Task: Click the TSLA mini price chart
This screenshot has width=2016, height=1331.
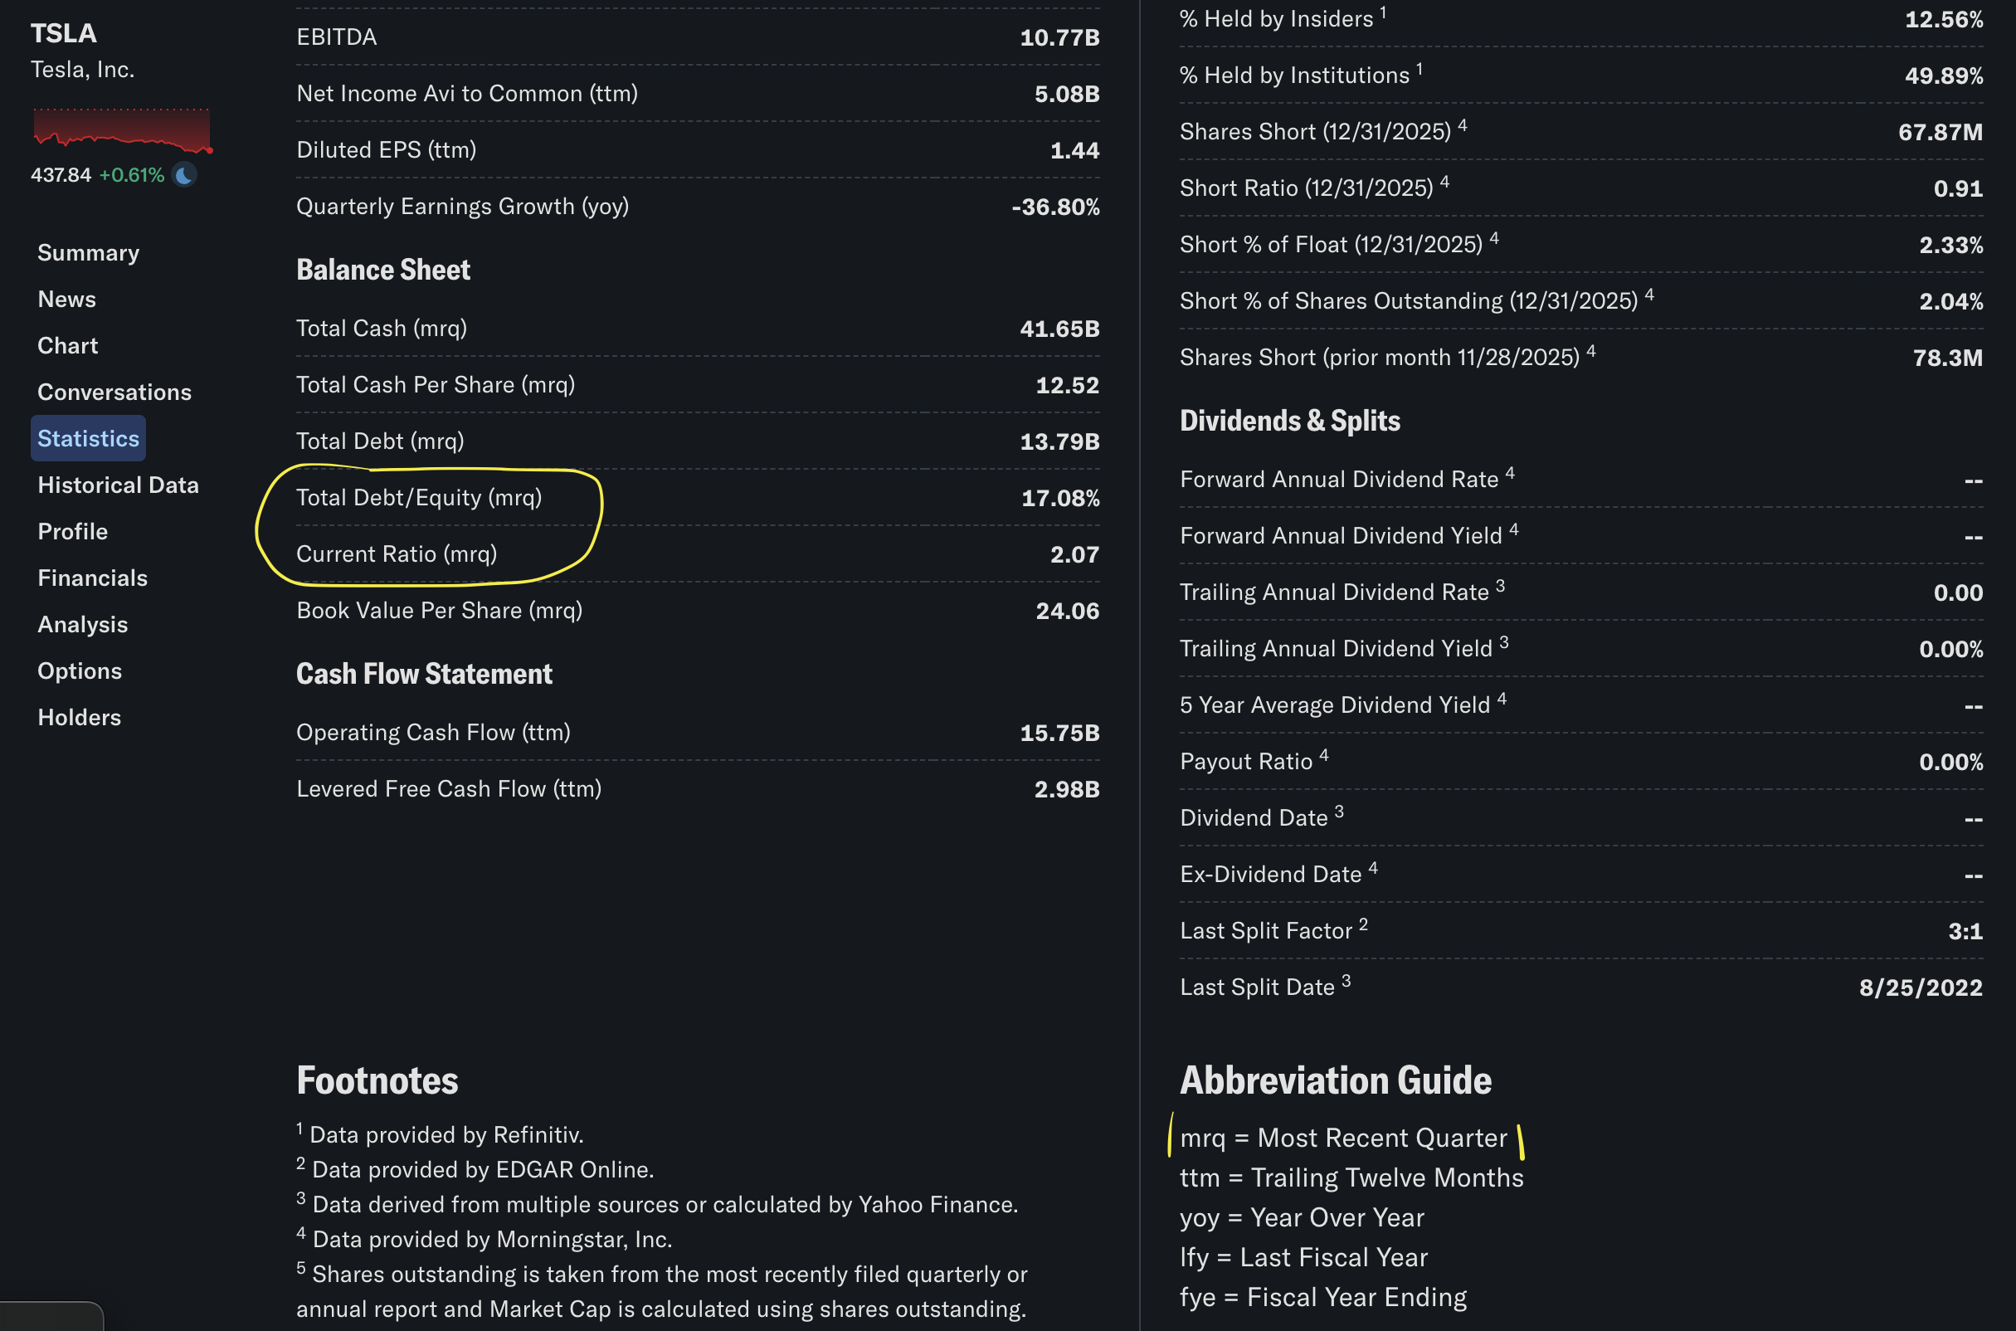Action: (121, 132)
